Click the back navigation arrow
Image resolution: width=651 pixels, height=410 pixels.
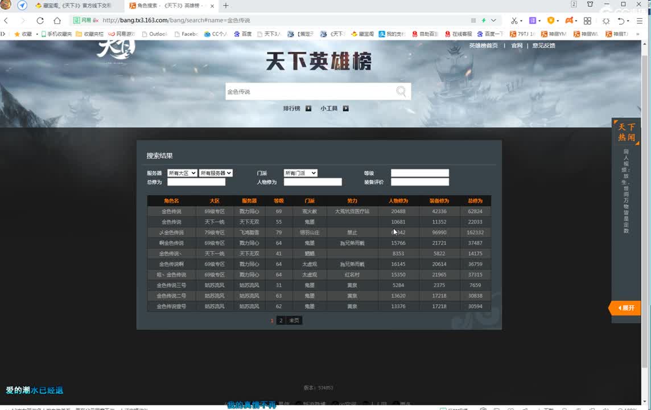coord(6,20)
